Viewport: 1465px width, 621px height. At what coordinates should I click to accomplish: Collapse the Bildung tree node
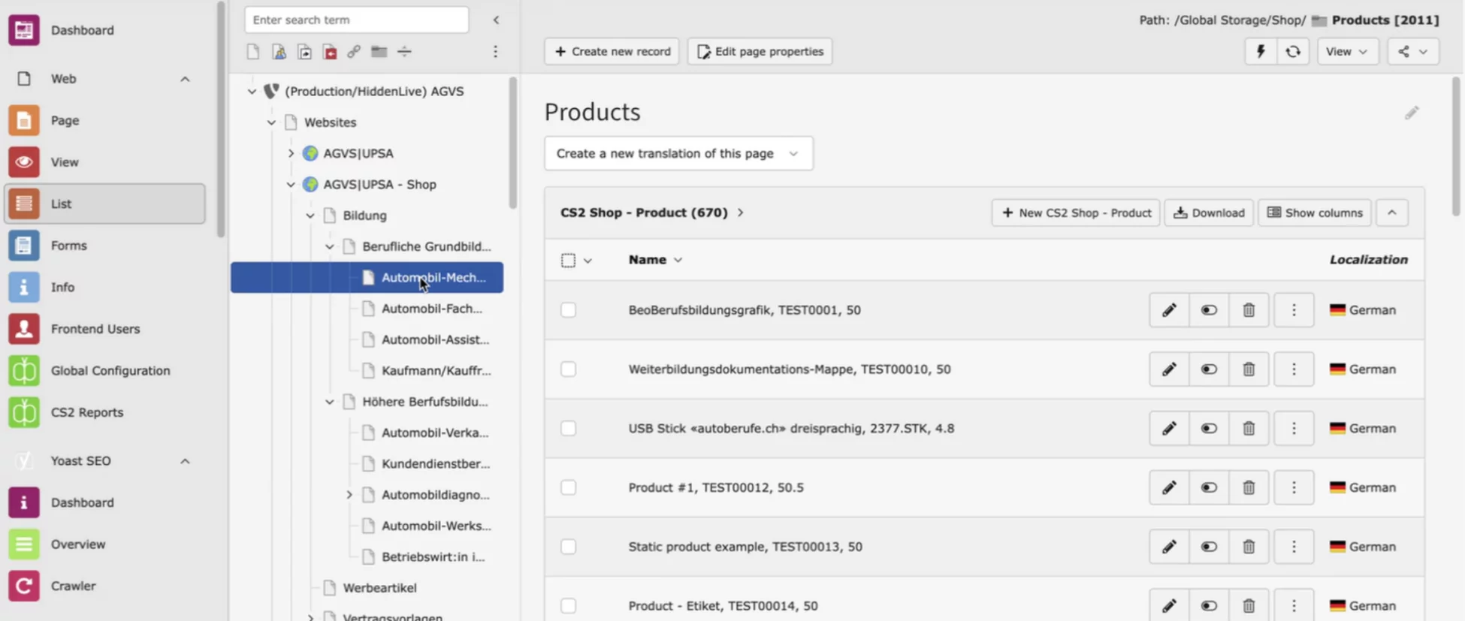(310, 216)
